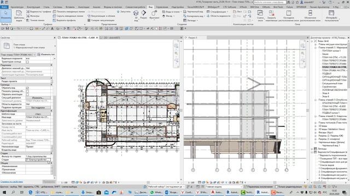
Task: Open Render Gallery (Галерея визуализации)
Action: point(101,20)
